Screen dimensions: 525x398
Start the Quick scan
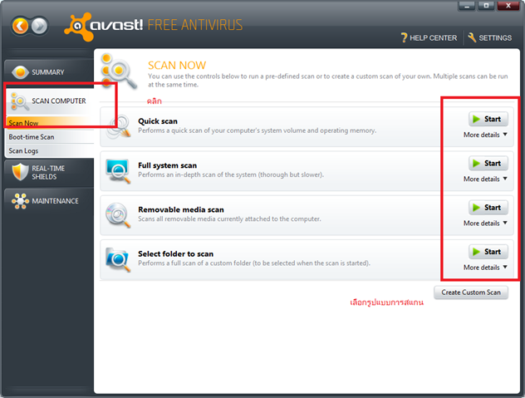coord(488,120)
